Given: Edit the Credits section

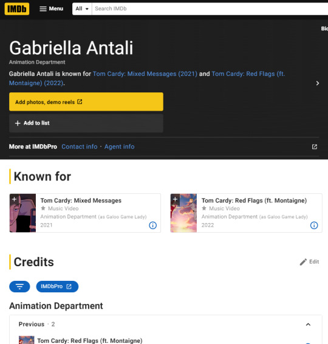Looking at the screenshot, I should [x=309, y=262].
